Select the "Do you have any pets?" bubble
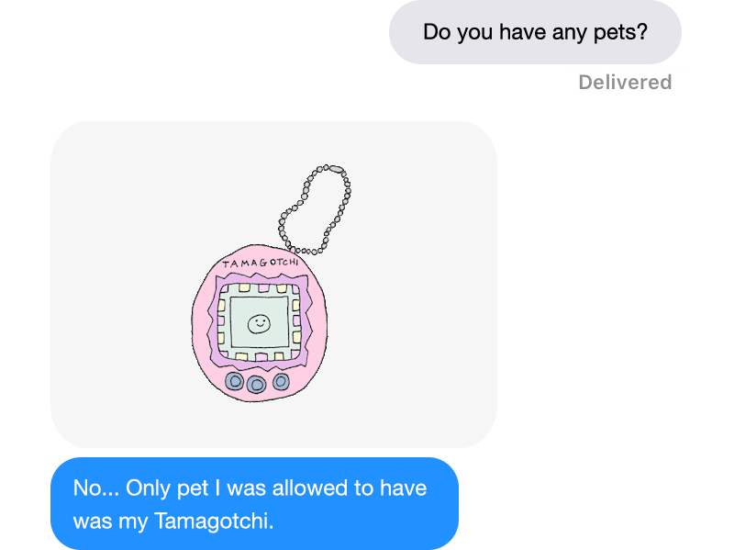This screenshot has height=550, width=734. tap(535, 32)
